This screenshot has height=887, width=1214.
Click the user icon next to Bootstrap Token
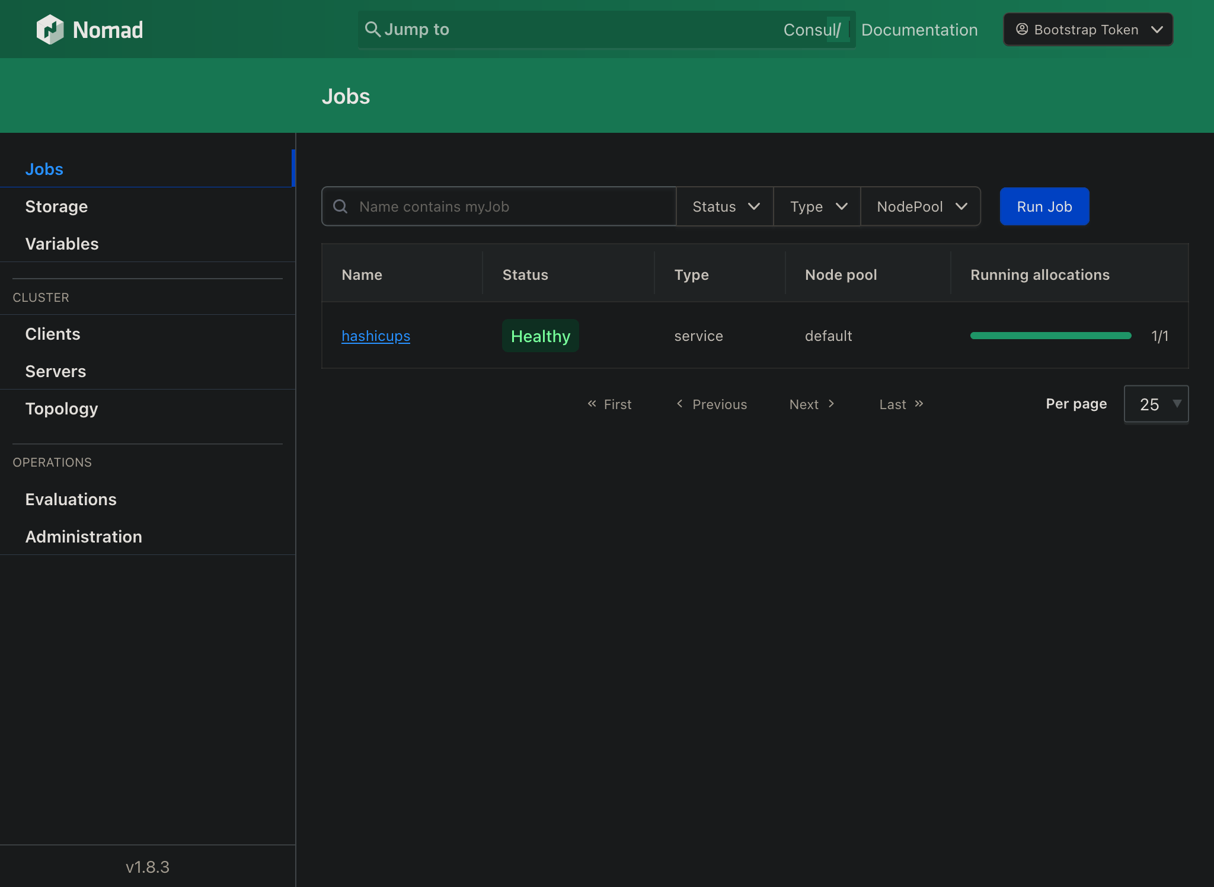[x=1021, y=29]
